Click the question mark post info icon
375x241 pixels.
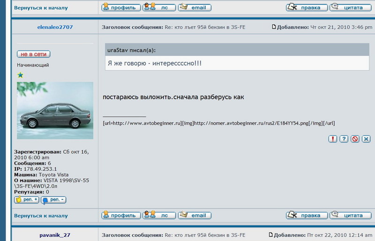(x=344, y=139)
